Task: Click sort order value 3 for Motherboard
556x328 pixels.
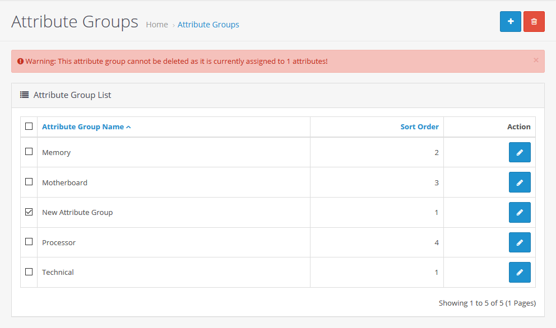Action: pos(437,183)
